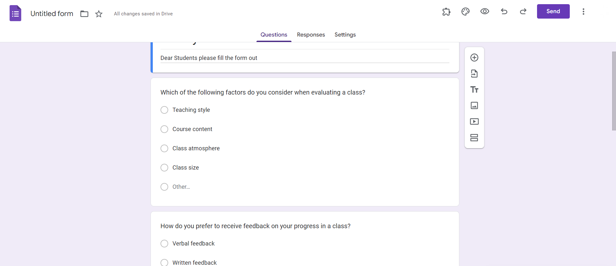The image size is (616, 266).
Task: Pick the Class size radio option
Action: (164, 168)
